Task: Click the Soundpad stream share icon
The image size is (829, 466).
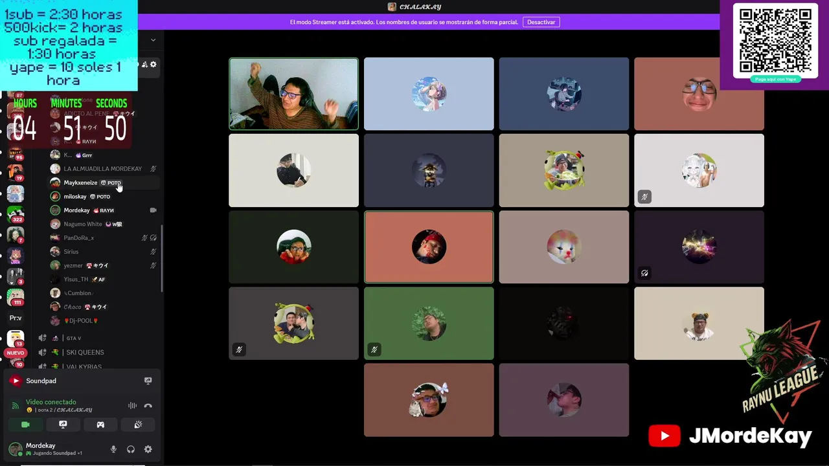Action: (148, 381)
